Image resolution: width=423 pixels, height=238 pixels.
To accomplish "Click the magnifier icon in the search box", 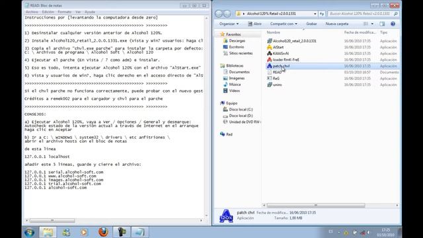I will pyautogui.click(x=396, y=14).
